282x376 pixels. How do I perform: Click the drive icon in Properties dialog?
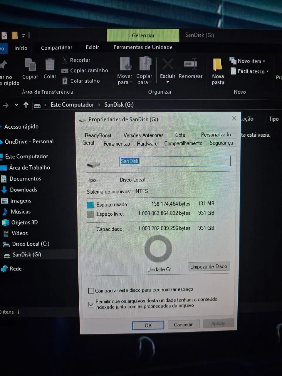93,164
